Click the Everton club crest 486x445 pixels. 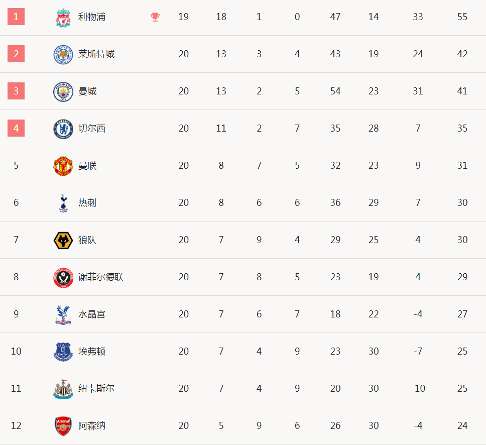[x=63, y=352]
